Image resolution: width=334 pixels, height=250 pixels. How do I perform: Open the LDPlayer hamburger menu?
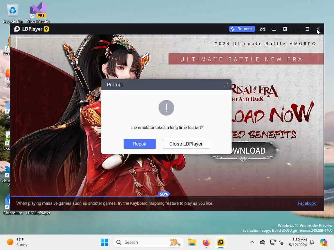coord(274,29)
